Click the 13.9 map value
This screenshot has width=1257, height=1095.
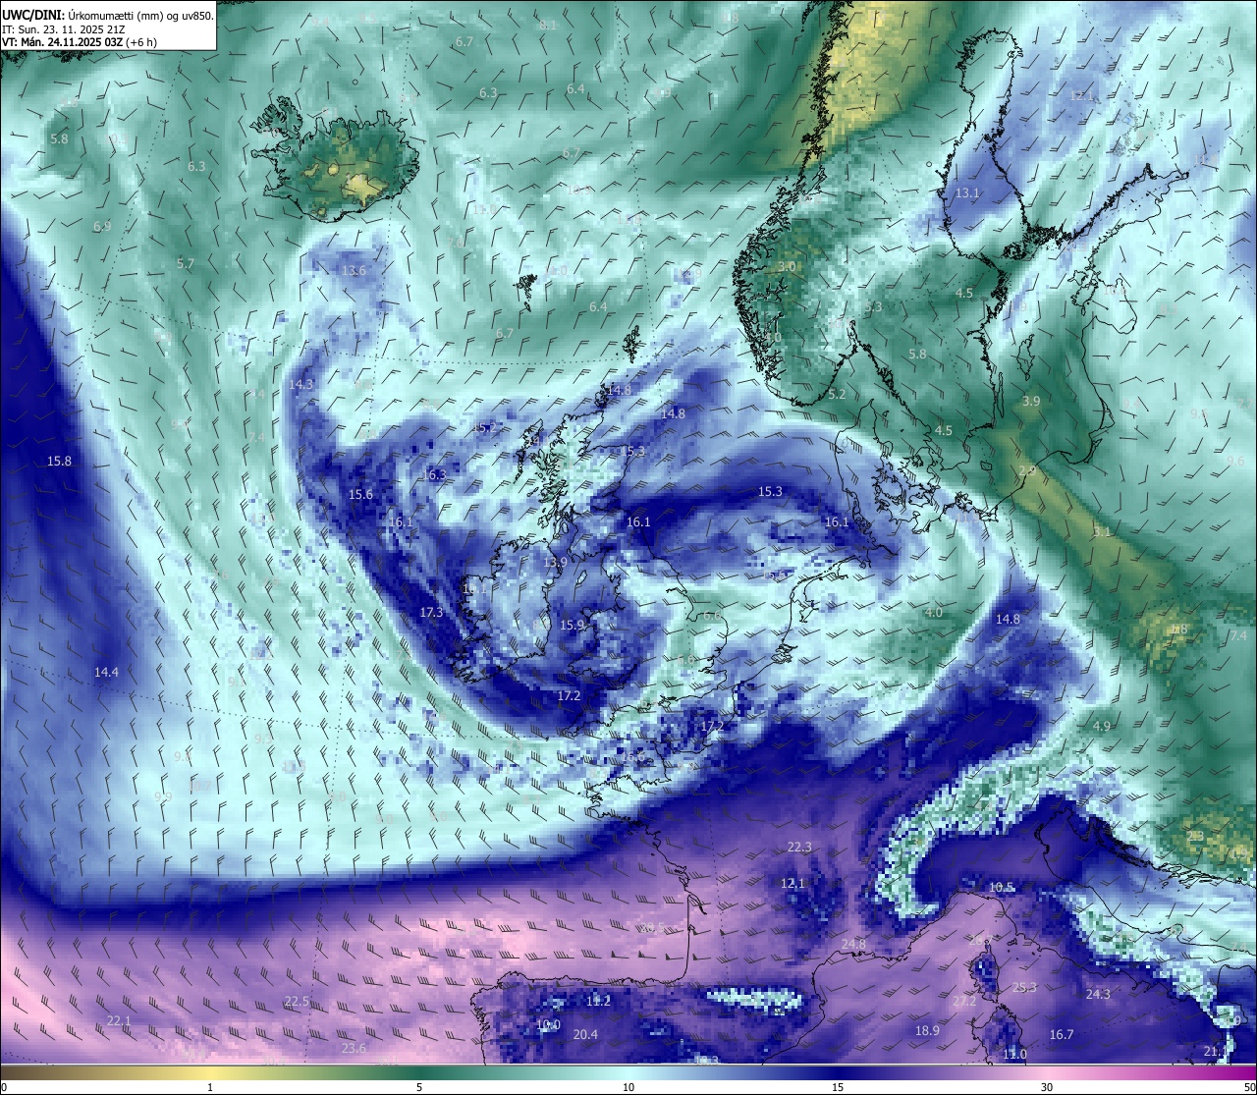tap(556, 562)
